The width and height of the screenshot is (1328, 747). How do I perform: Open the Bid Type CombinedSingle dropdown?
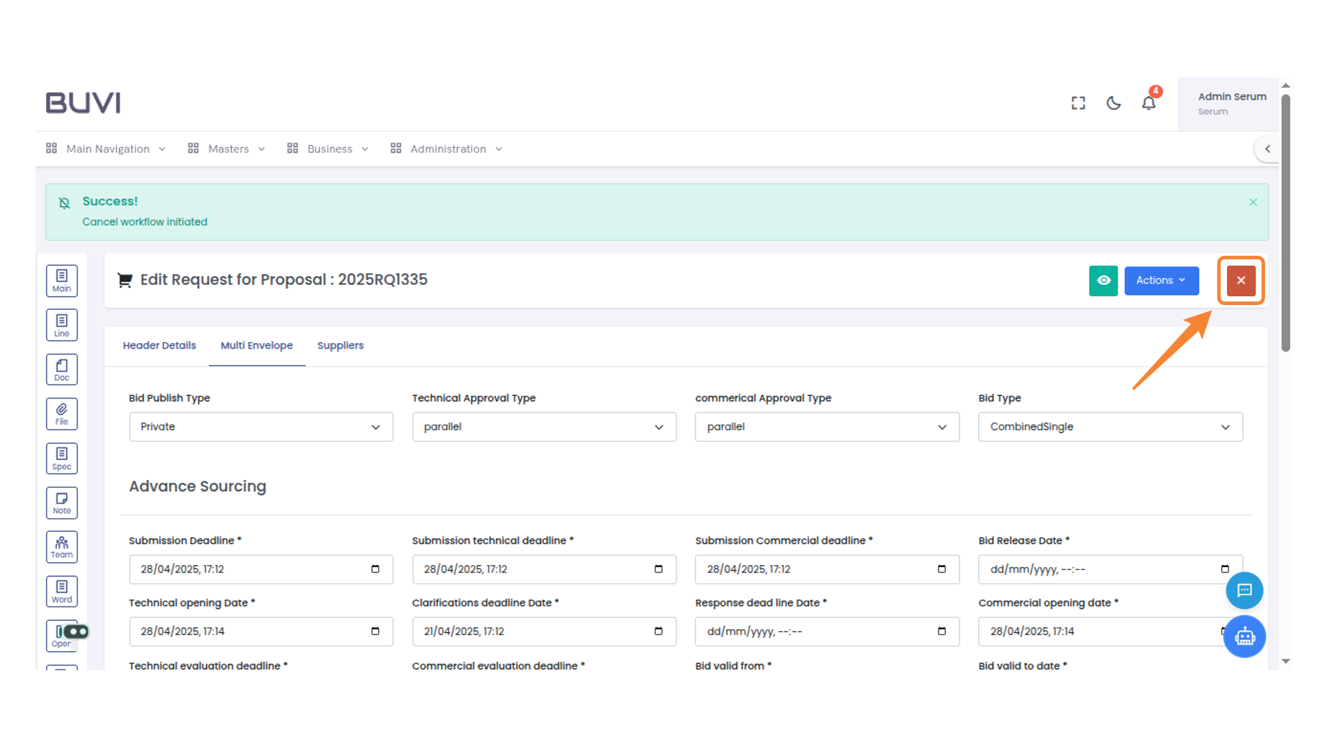[x=1109, y=427]
